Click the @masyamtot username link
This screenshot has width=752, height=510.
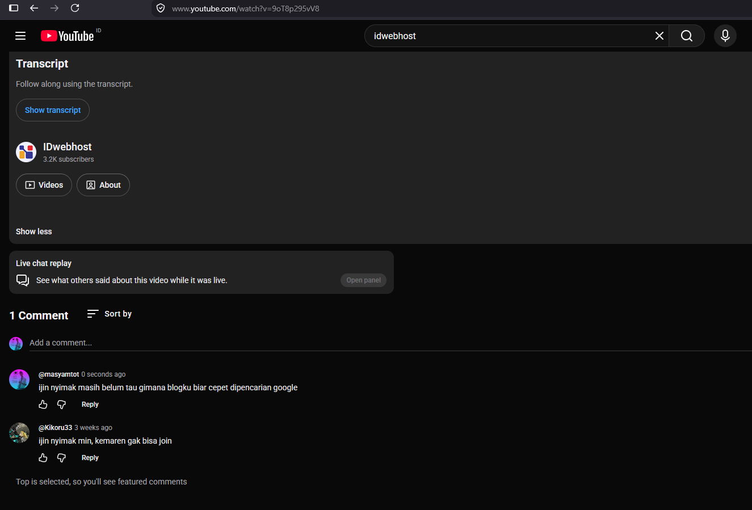[58, 374]
